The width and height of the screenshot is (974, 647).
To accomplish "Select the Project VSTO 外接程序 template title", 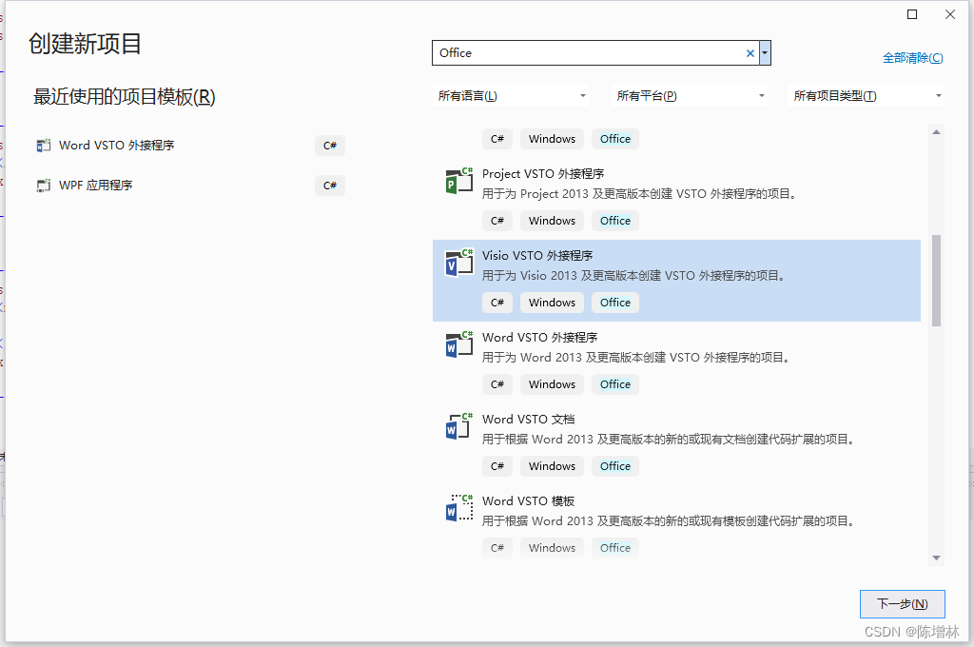I will [x=543, y=174].
